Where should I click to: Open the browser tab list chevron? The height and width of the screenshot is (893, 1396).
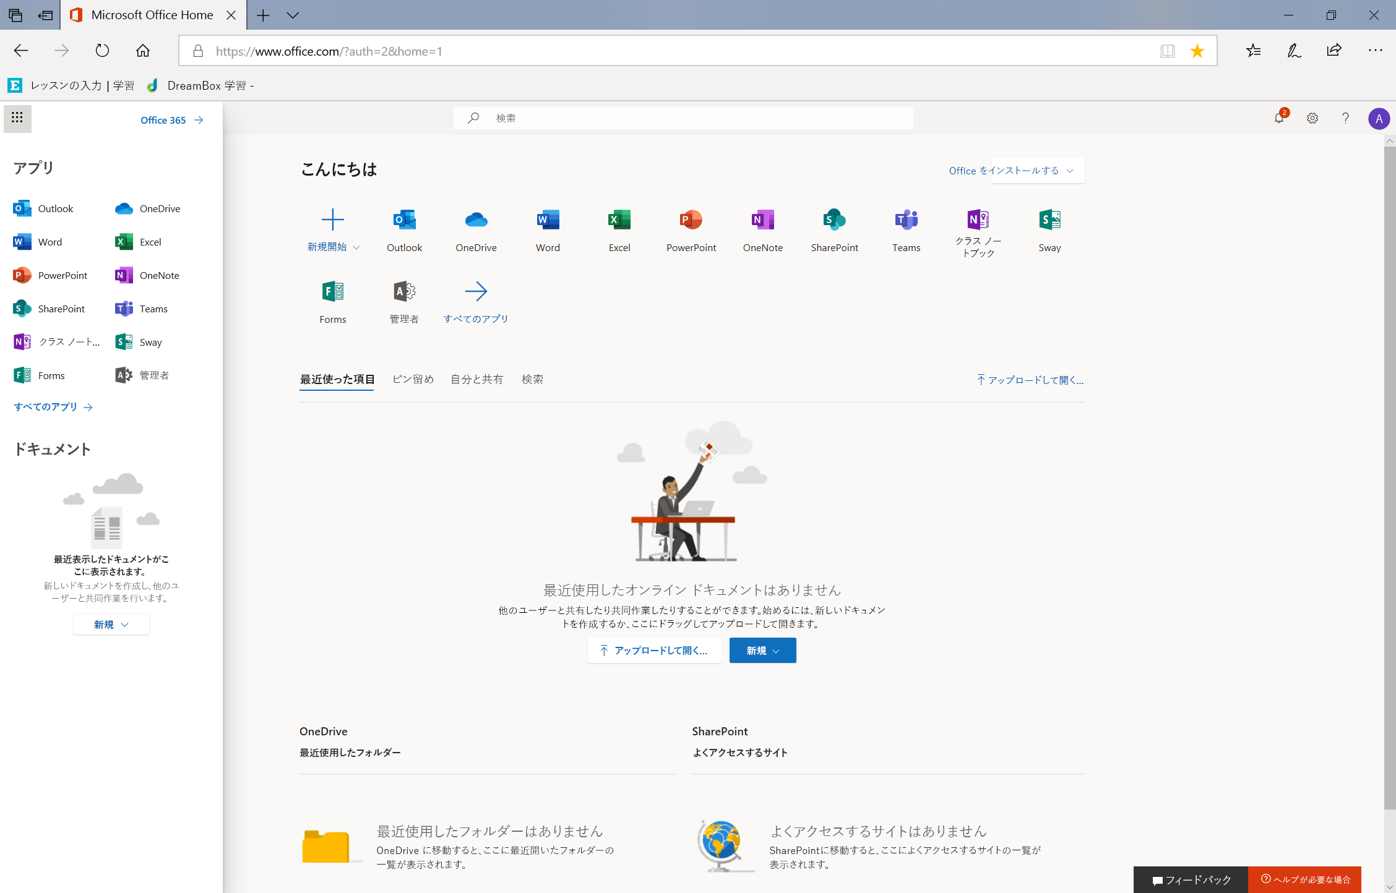(293, 15)
